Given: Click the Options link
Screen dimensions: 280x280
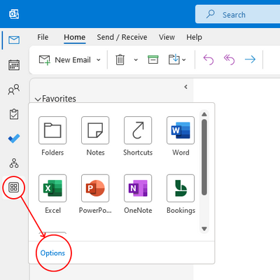Looking at the screenshot, I should pos(52,253).
